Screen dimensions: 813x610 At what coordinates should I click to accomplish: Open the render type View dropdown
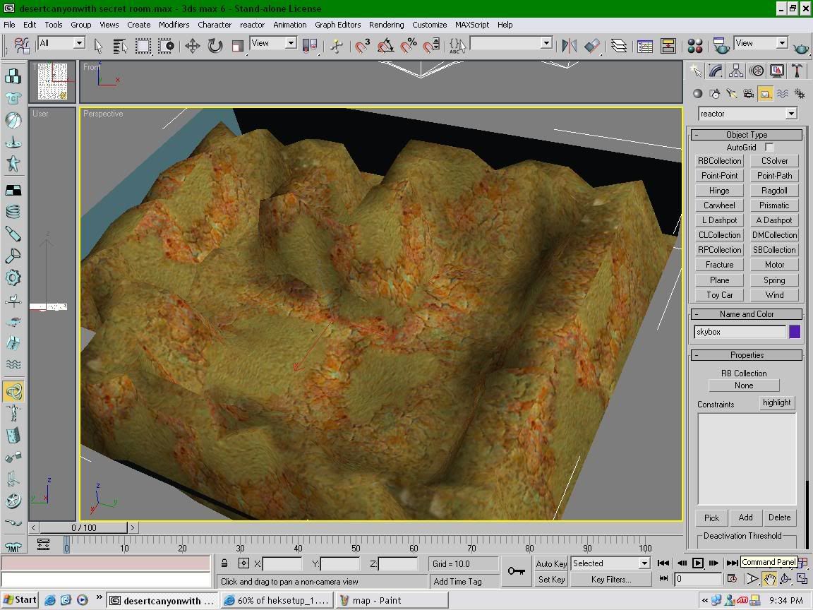click(761, 43)
